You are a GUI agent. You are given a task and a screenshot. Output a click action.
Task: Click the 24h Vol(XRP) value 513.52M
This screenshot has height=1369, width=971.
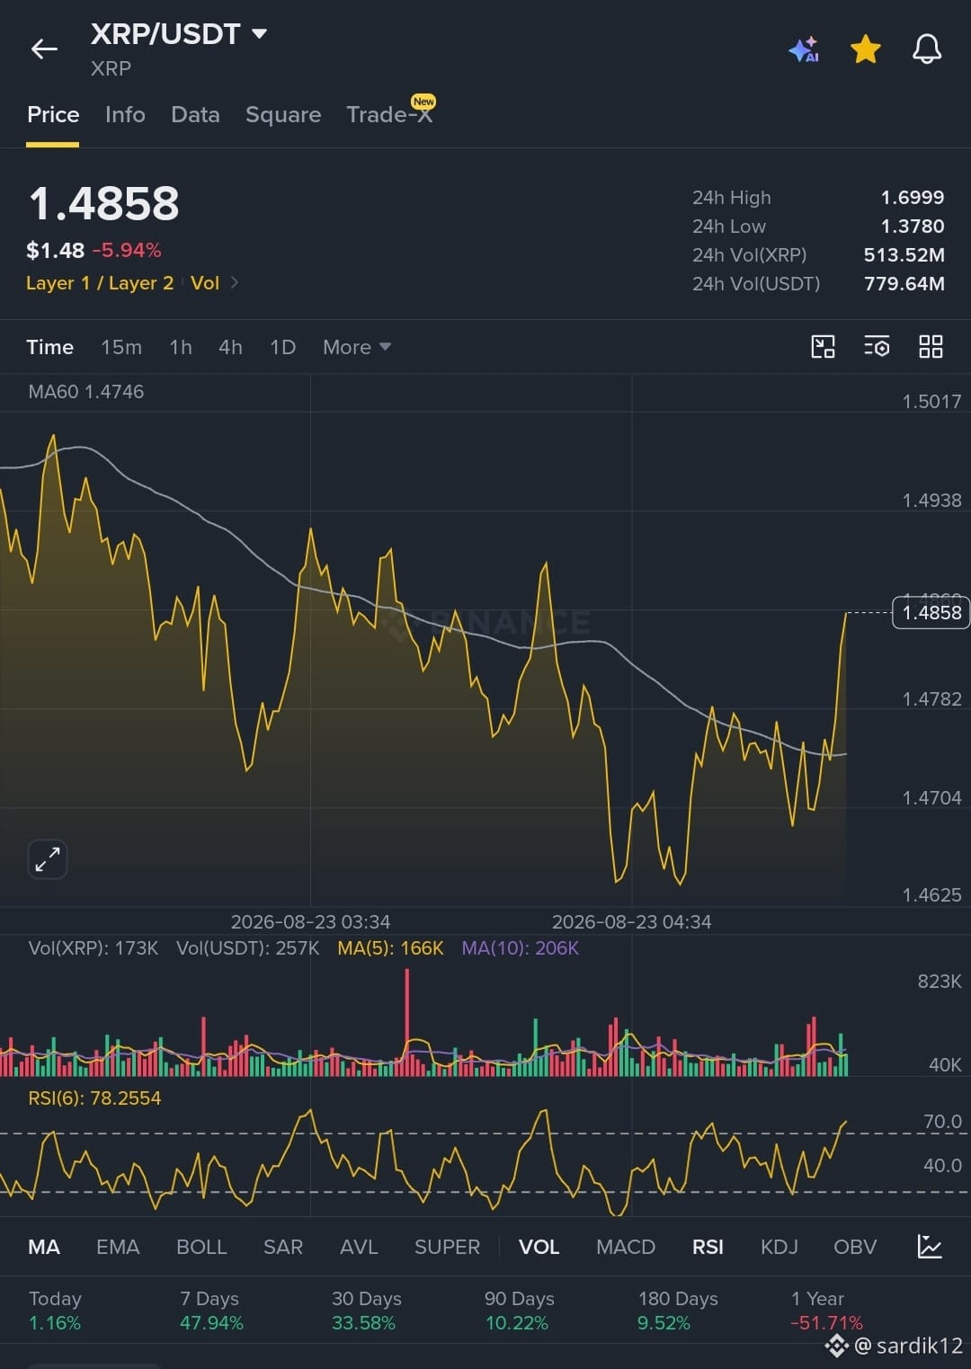(x=904, y=255)
